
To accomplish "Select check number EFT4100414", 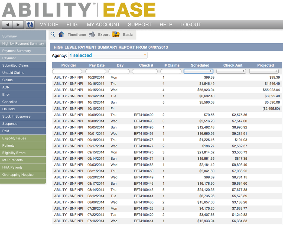I will coord(144,221).
